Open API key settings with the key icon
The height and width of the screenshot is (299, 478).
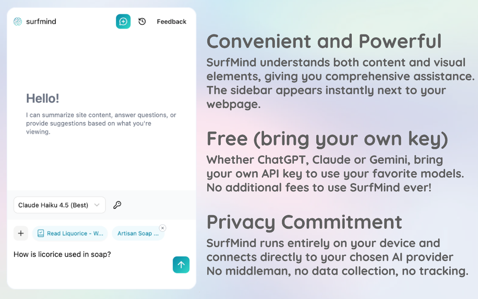[117, 205]
